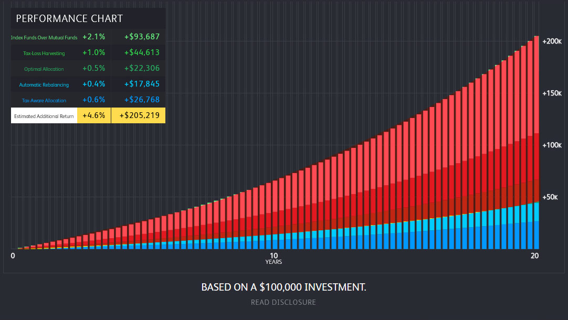
Task: Click the BASED ON A $100,000 INVESTMENT caption
Action: [283, 287]
